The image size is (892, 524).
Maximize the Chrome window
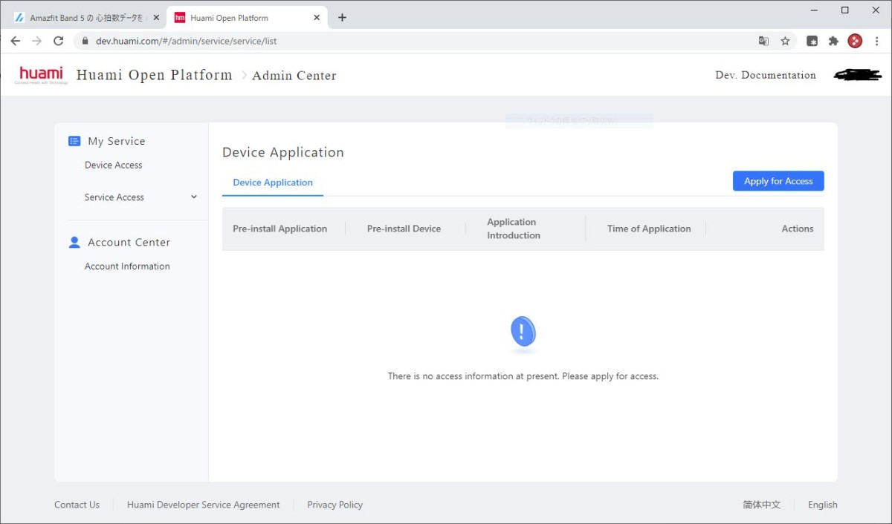[845, 10]
